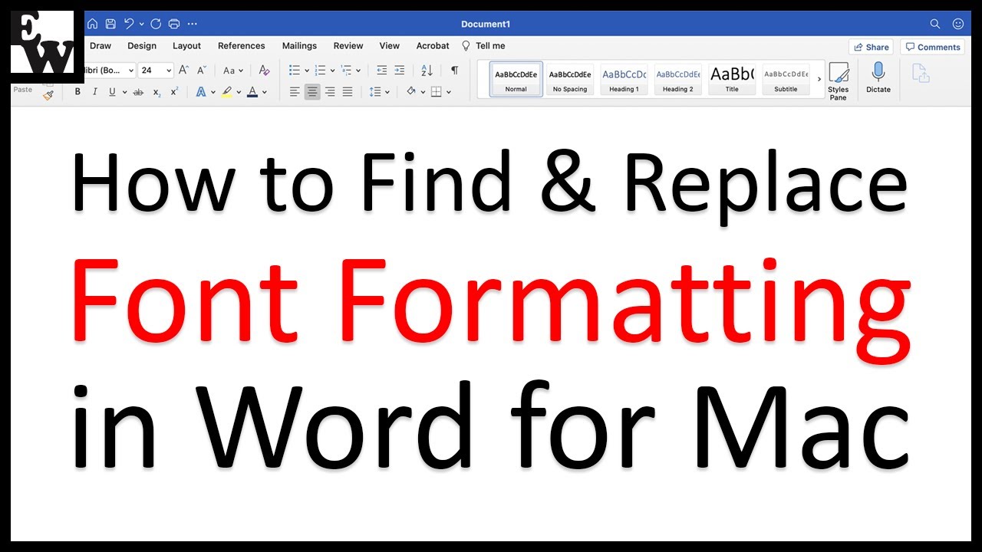This screenshot has height=552, width=982.
Task: Open the View tab
Action: pyautogui.click(x=390, y=46)
